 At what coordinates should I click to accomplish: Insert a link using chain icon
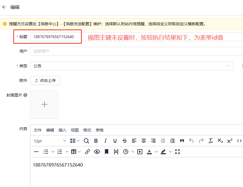[87, 152]
